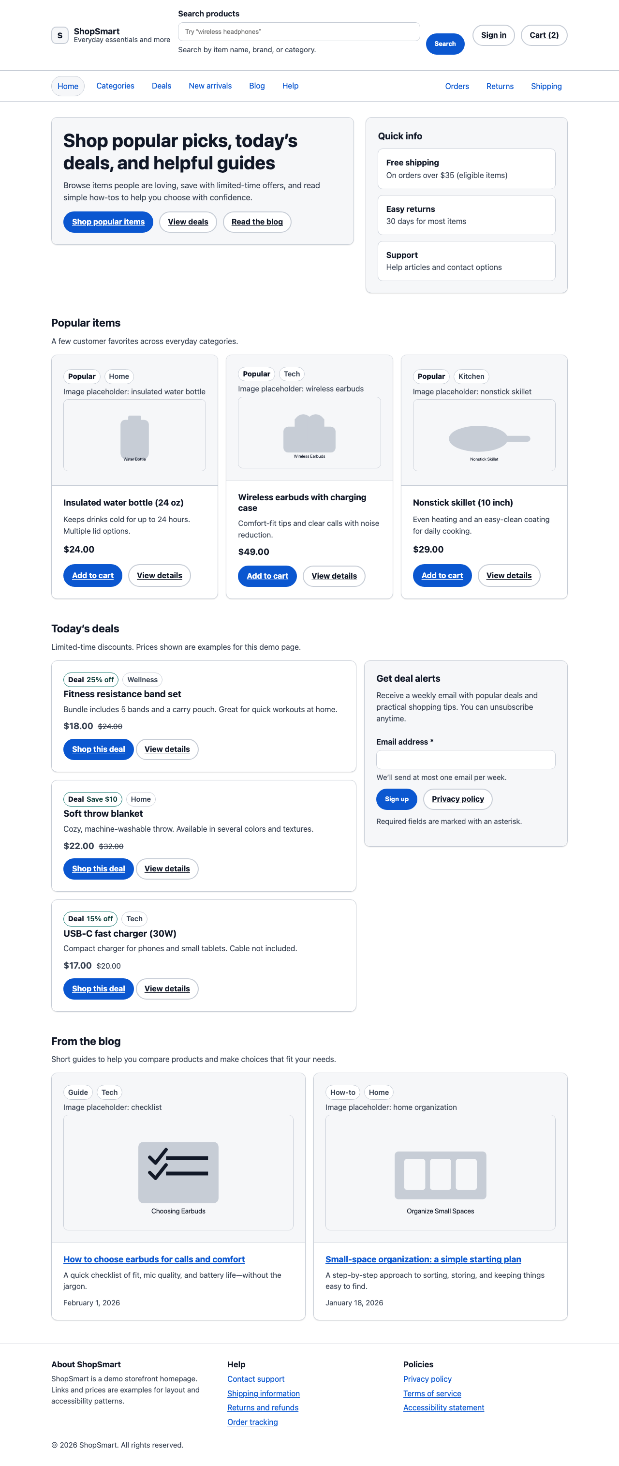Click Order tracking under Help
The width and height of the screenshot is (619, 1466).
click(252, 1421)
